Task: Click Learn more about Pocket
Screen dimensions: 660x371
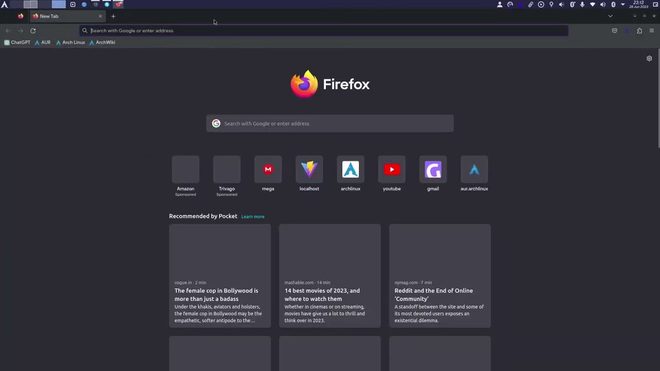Action: point(253,216)
